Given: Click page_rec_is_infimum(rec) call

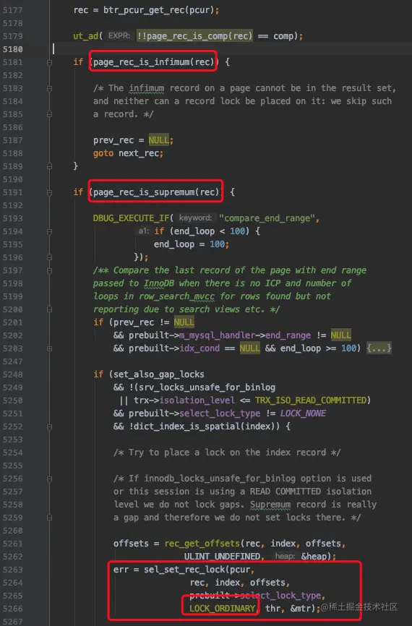Looking at the screenshot, I should (154, 62).
